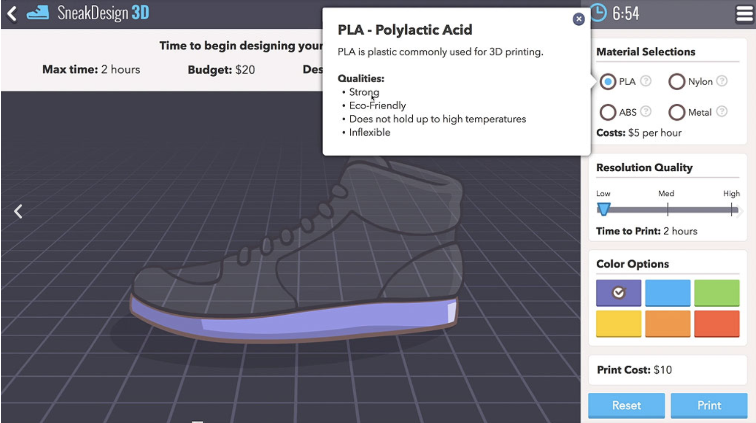
Task: Select the PLA material radio button
Action: pos(608,82)
